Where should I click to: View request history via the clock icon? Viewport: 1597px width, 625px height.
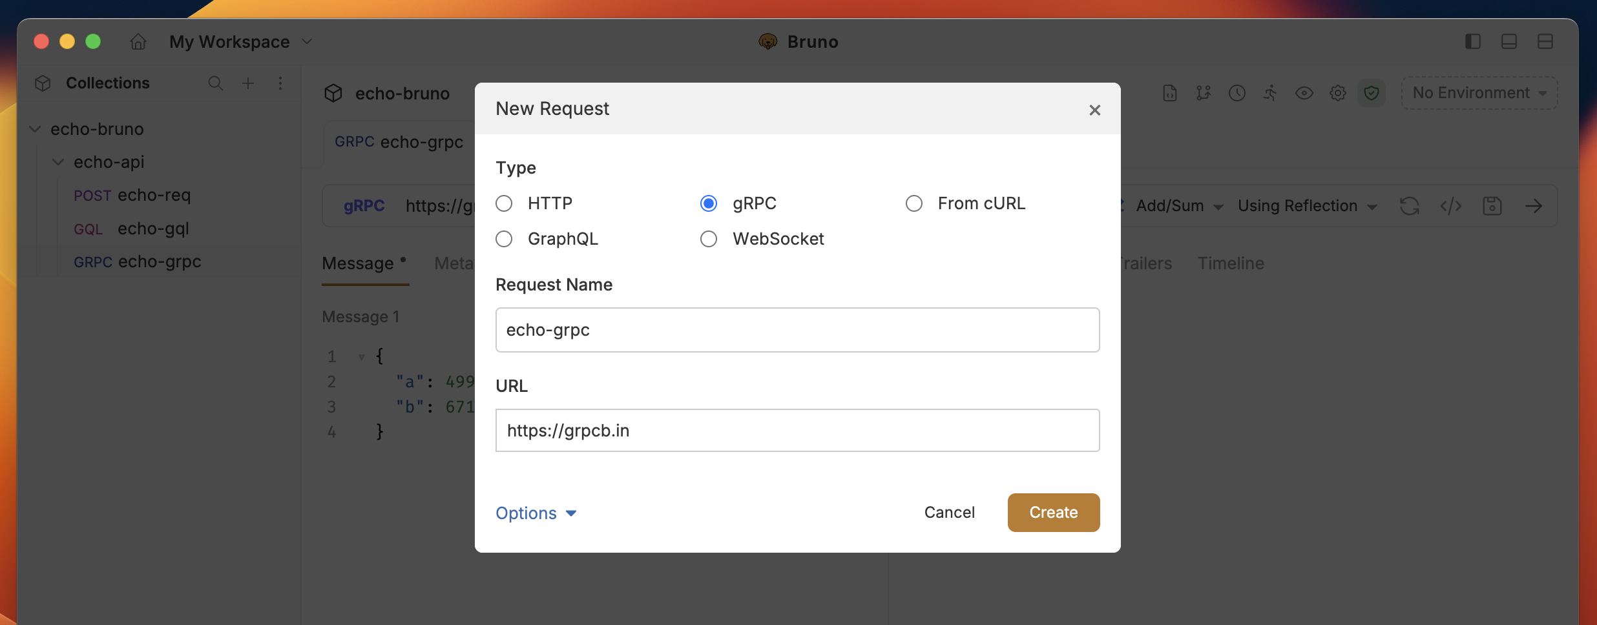(1237, 93)
